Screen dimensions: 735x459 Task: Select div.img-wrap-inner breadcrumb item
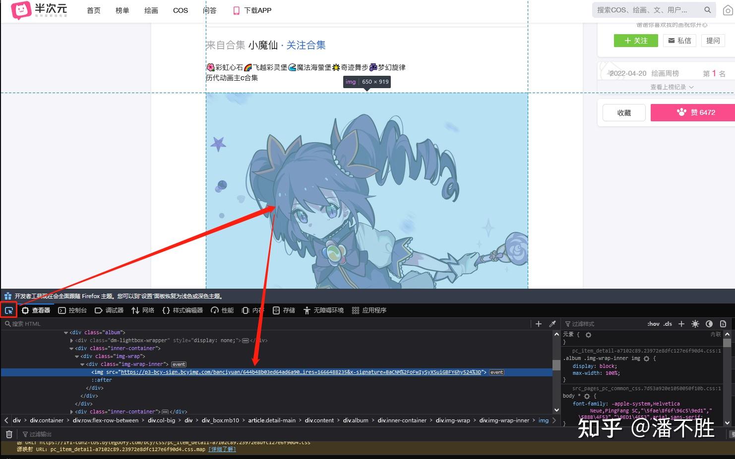coord(504,420)
